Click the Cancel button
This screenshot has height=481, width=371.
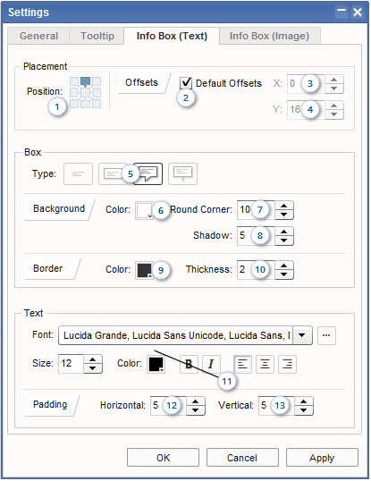coord(242,458)
